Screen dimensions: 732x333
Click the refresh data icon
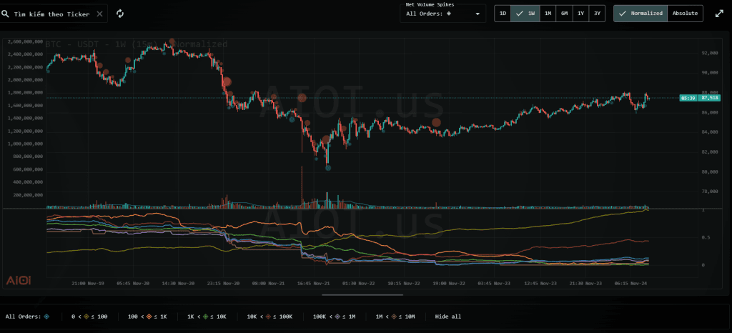pos(120,14)
